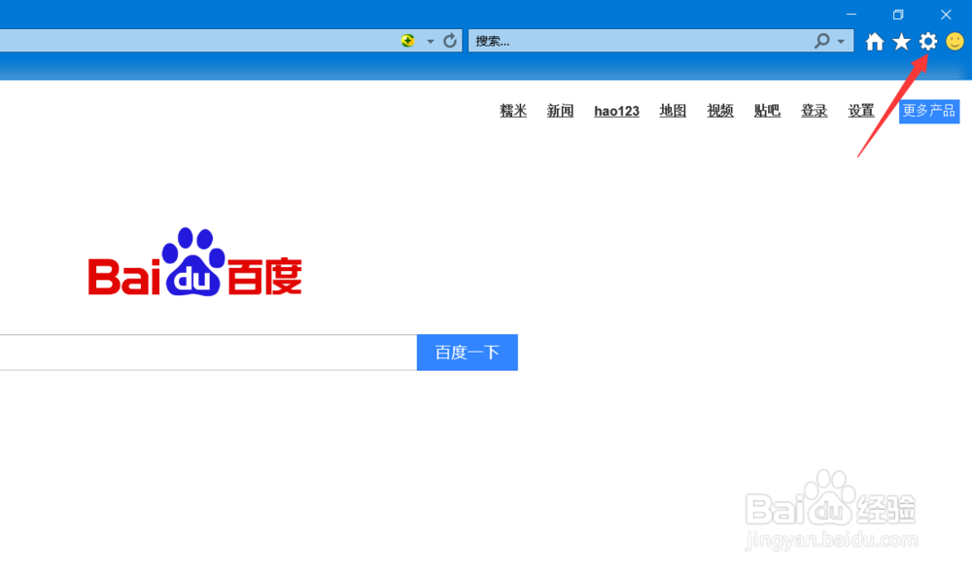Open the 糯米 link

(513, 111)
